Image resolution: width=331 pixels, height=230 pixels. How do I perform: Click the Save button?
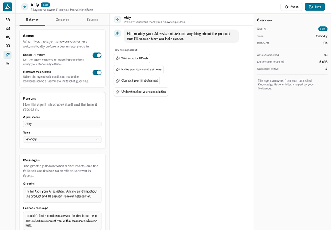click(x=315, y=7)
